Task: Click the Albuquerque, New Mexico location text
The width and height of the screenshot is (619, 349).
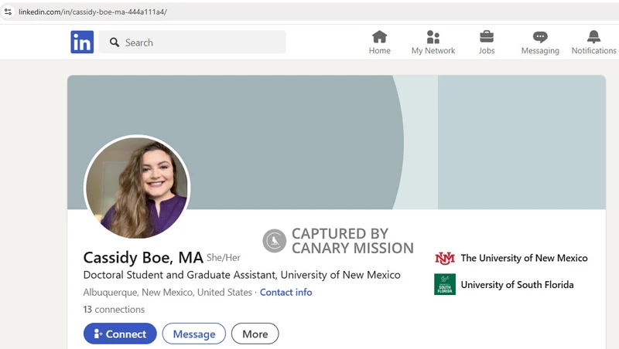Action: click(167, 293)
